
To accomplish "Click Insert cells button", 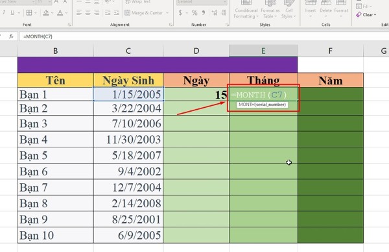I will [311, 10].
